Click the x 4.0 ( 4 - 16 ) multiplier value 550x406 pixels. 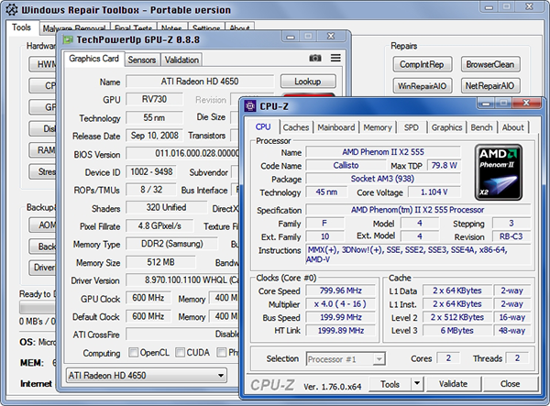coord(340,303)
